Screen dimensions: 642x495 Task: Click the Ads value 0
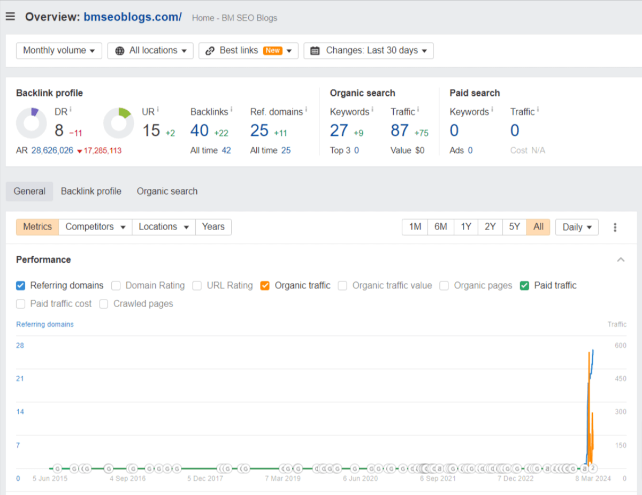click(x=470, y=151)
